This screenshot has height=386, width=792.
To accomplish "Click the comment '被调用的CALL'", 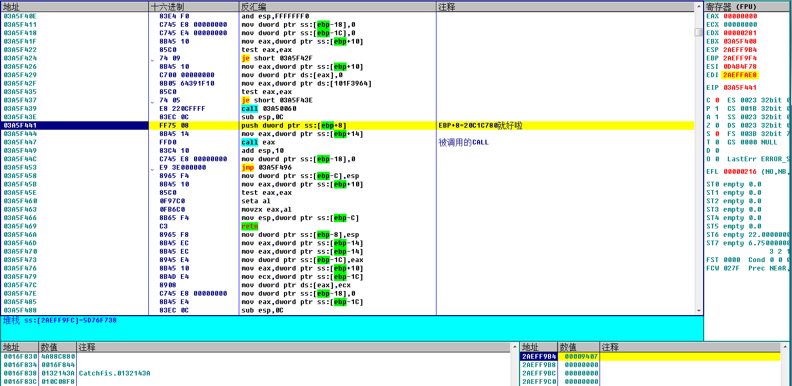I will [x=464, y=142].
